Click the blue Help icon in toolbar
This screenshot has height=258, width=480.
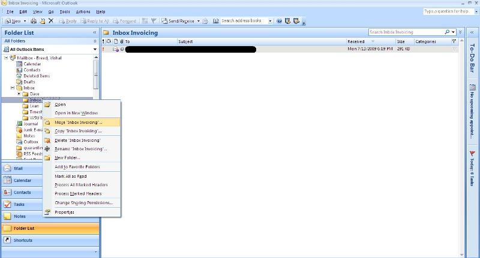pos(279,21)
